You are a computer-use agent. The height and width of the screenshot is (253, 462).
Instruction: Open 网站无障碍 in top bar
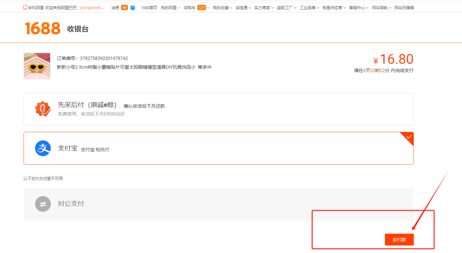[x=404, y=8]
